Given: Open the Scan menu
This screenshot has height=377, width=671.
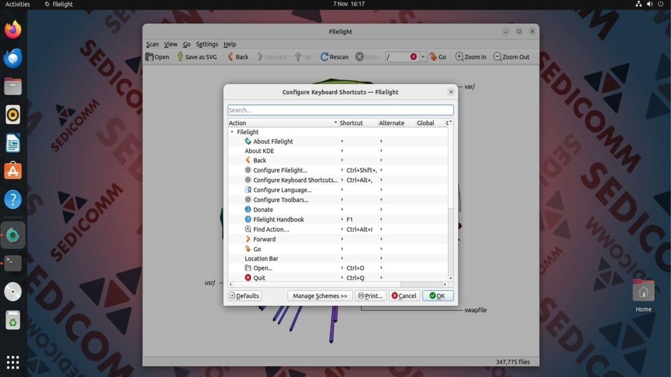Looking at the screenshot, I should pyautogui.click(x=152, y=44).
